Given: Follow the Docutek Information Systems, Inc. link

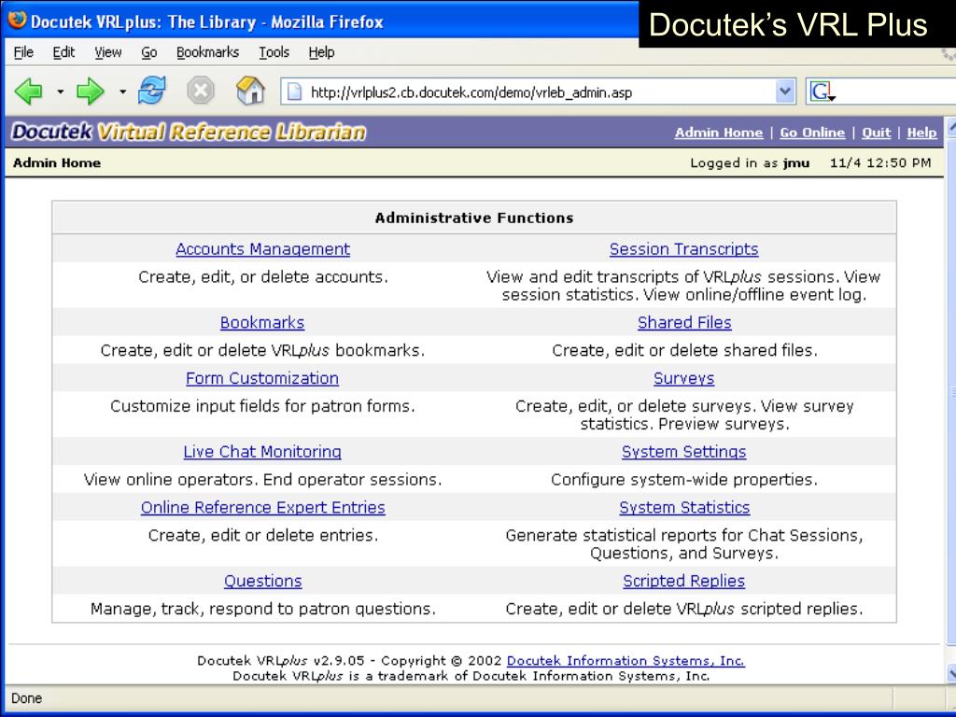Looking at the screenshot, I should tap(626, 661).
